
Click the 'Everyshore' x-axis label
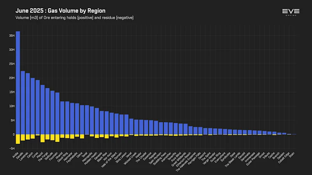click(220, 157)
